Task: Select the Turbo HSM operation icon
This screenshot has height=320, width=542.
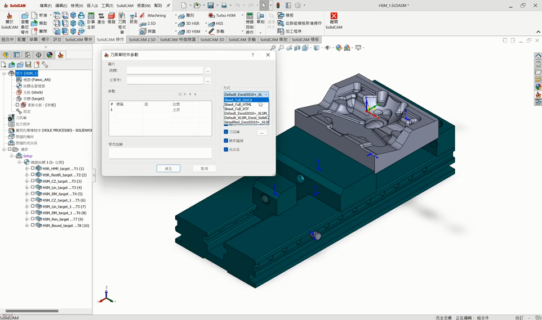Action: point(211,16)
